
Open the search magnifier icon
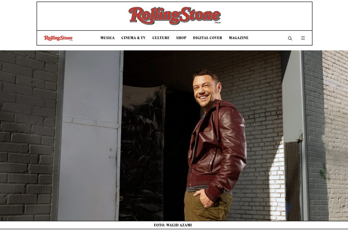click(x=290, y=38)
